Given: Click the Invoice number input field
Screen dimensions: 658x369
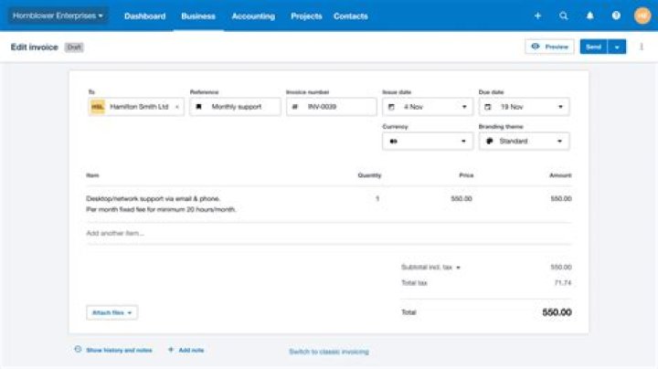Looking at the screenshot, I should tap(336, 107).
